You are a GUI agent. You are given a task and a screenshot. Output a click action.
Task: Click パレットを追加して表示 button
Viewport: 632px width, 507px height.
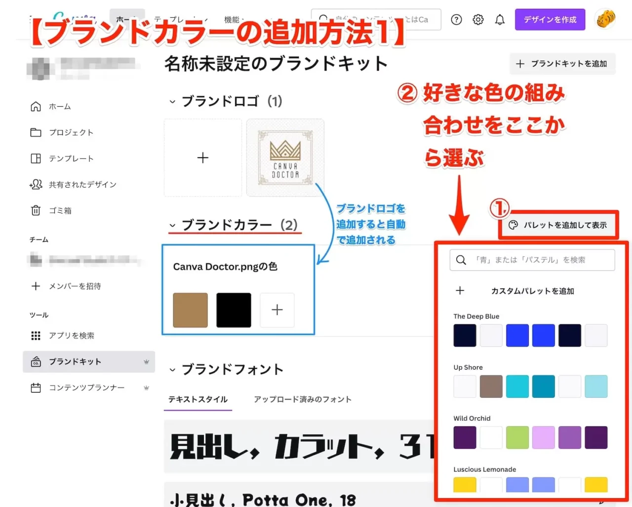(558, 225)
